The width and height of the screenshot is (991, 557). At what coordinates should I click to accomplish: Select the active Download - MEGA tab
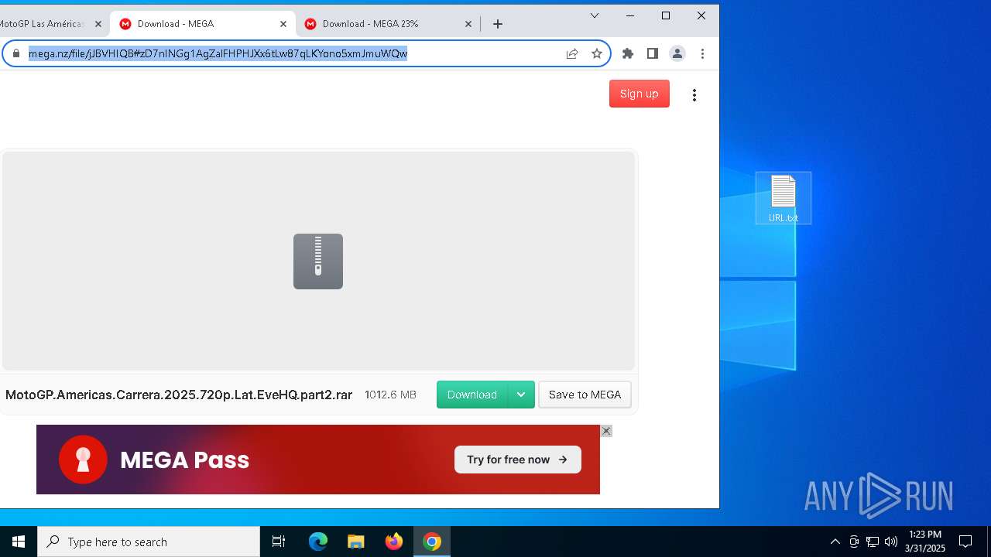[x=203, y=24]
